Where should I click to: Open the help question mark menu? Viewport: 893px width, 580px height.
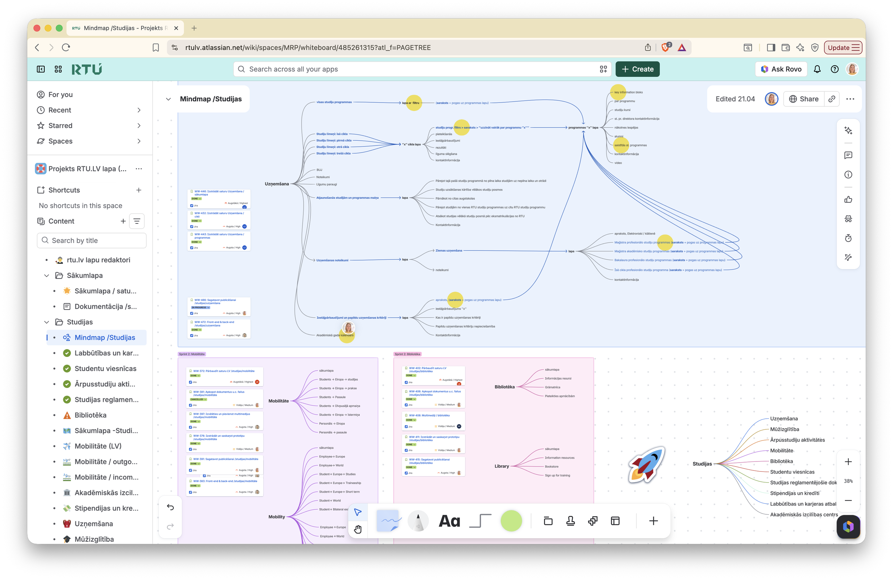[834, 69]
